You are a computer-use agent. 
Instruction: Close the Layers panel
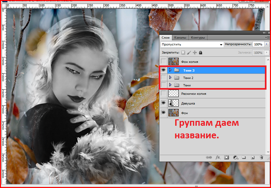coord(268,33)
